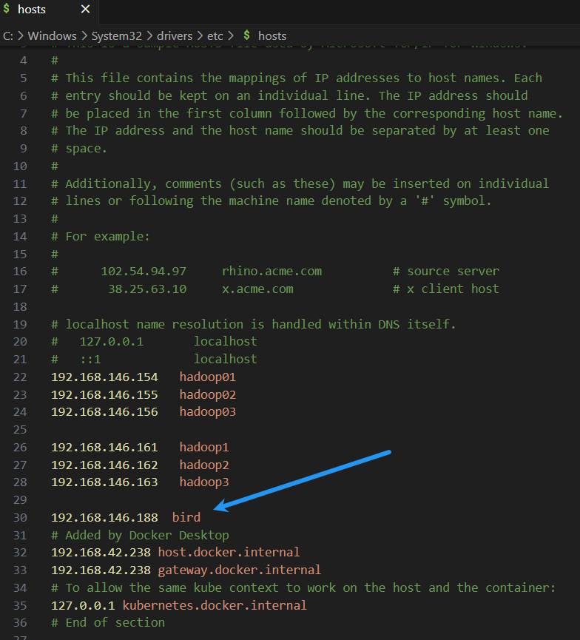Viewport: 580px width, 640px height.
Task: Click the IP 192.168.146.154 on line 22
Action: point(104,377)
